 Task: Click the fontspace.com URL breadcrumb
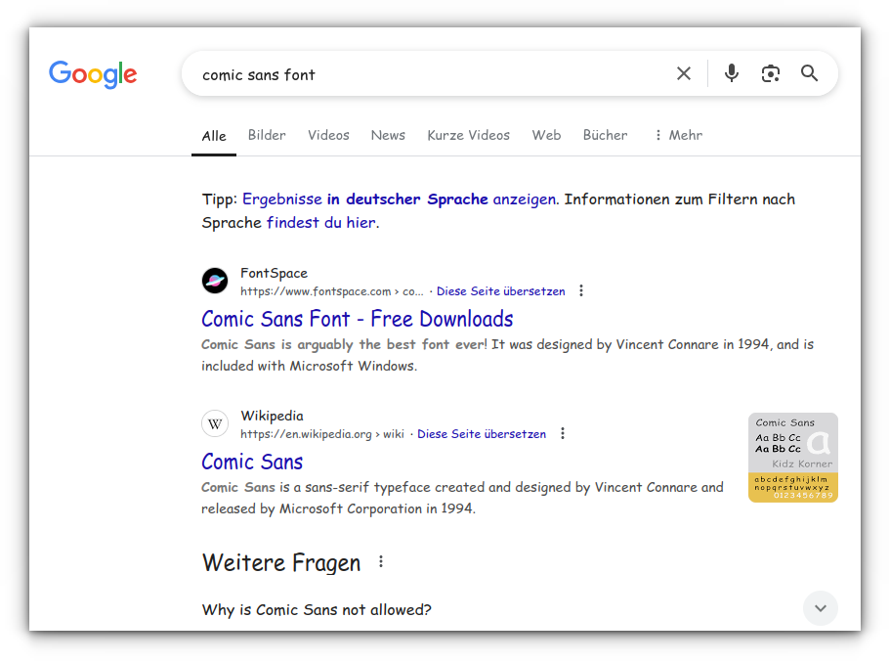(332, 291)
